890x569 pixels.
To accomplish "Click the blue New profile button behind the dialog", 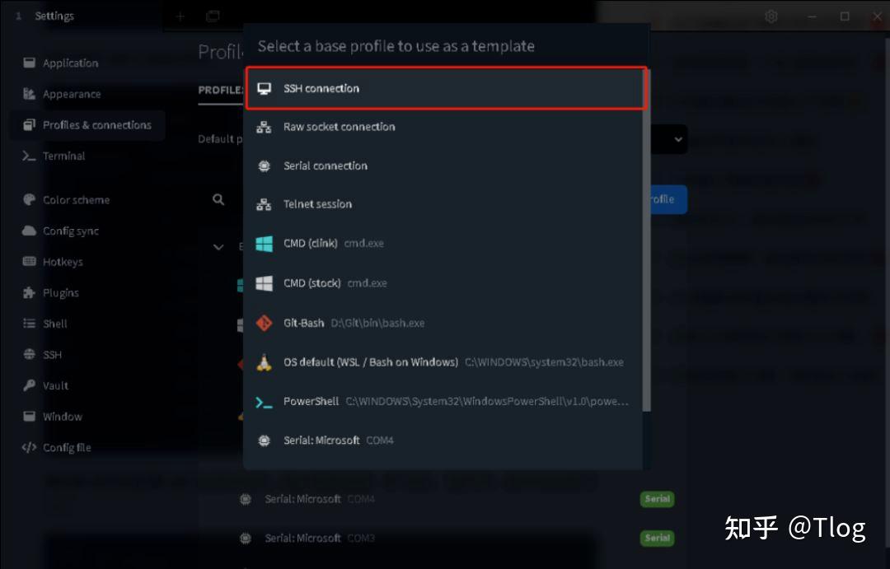I will [x=668, y=199].
